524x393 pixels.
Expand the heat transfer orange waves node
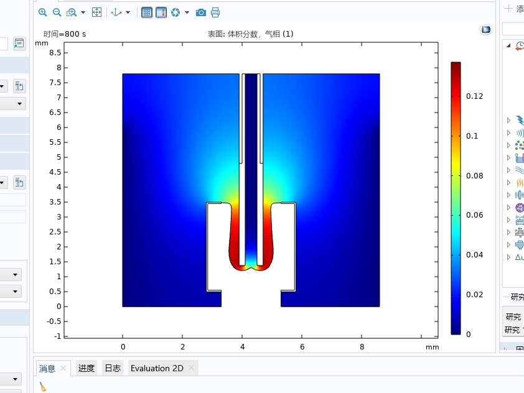[508, 182]
